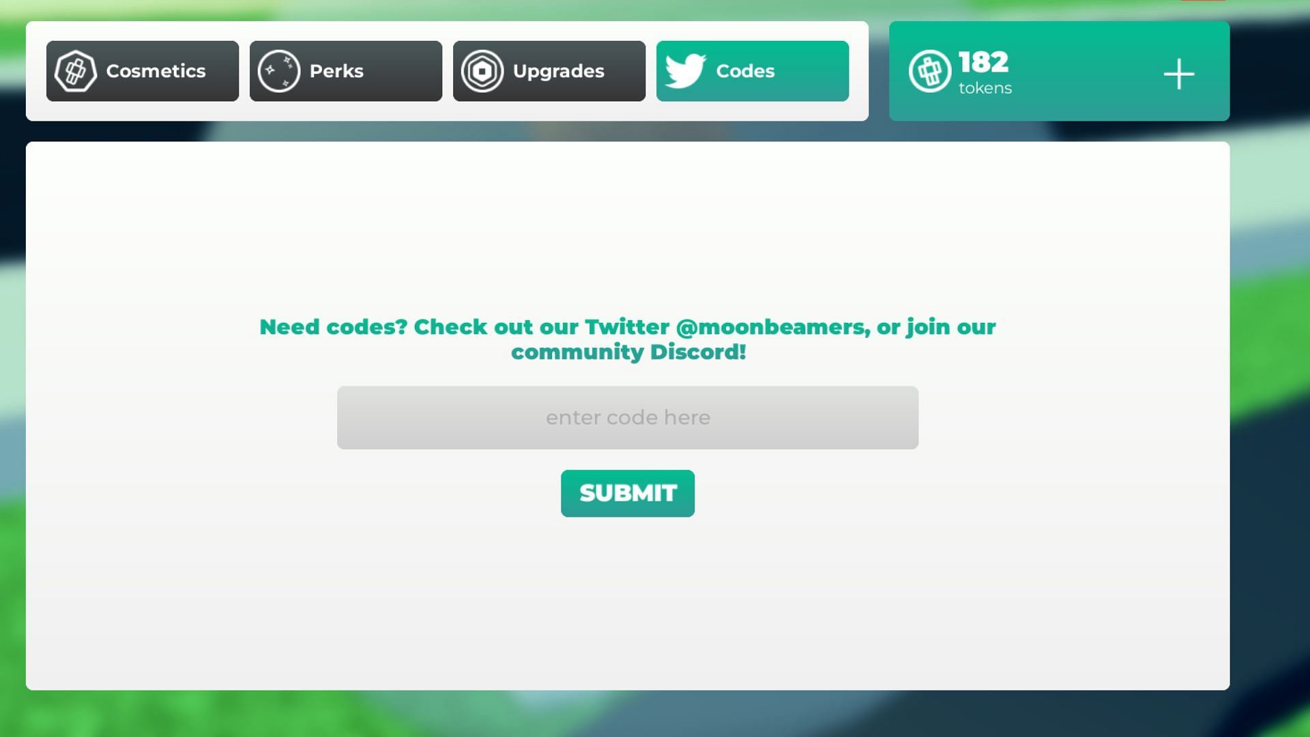1310x737 pixels.
Task: Click the shield icon on Cosmetics tab
Action: click(x=76, y=70)
